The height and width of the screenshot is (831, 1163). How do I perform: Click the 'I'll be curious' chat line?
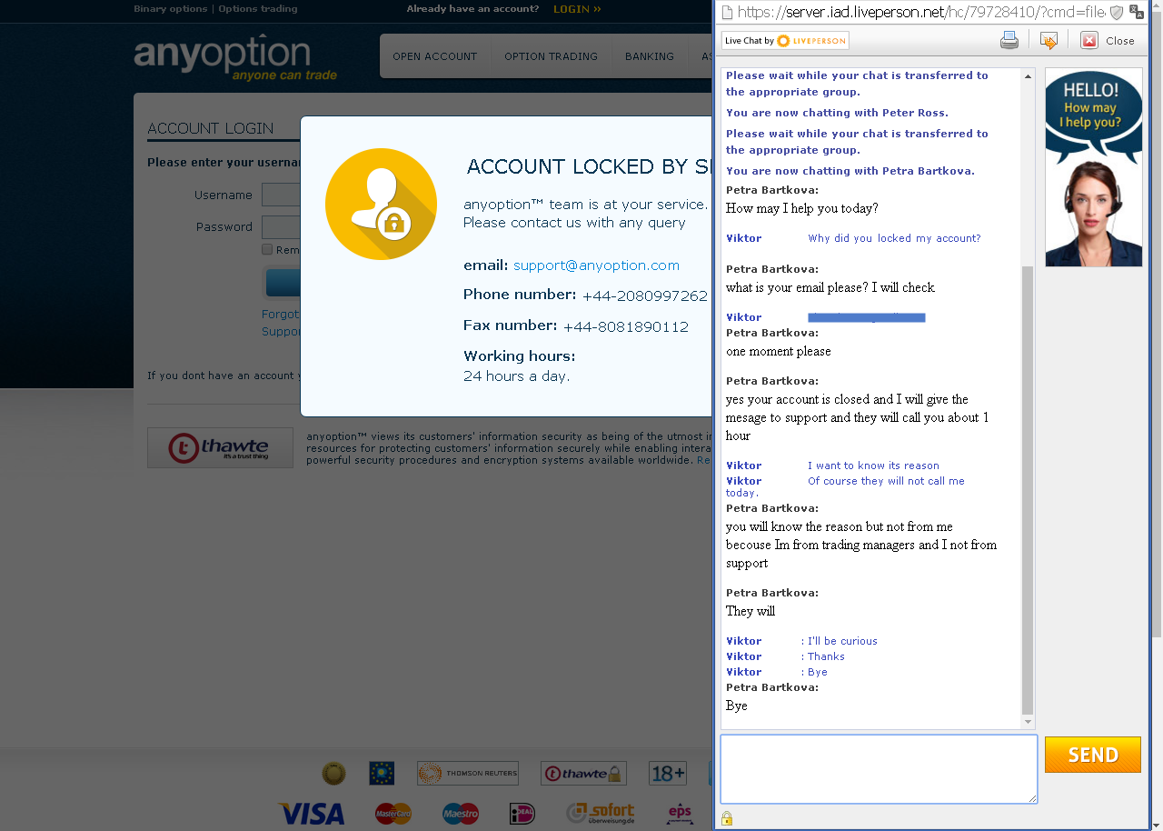[842, 641]
